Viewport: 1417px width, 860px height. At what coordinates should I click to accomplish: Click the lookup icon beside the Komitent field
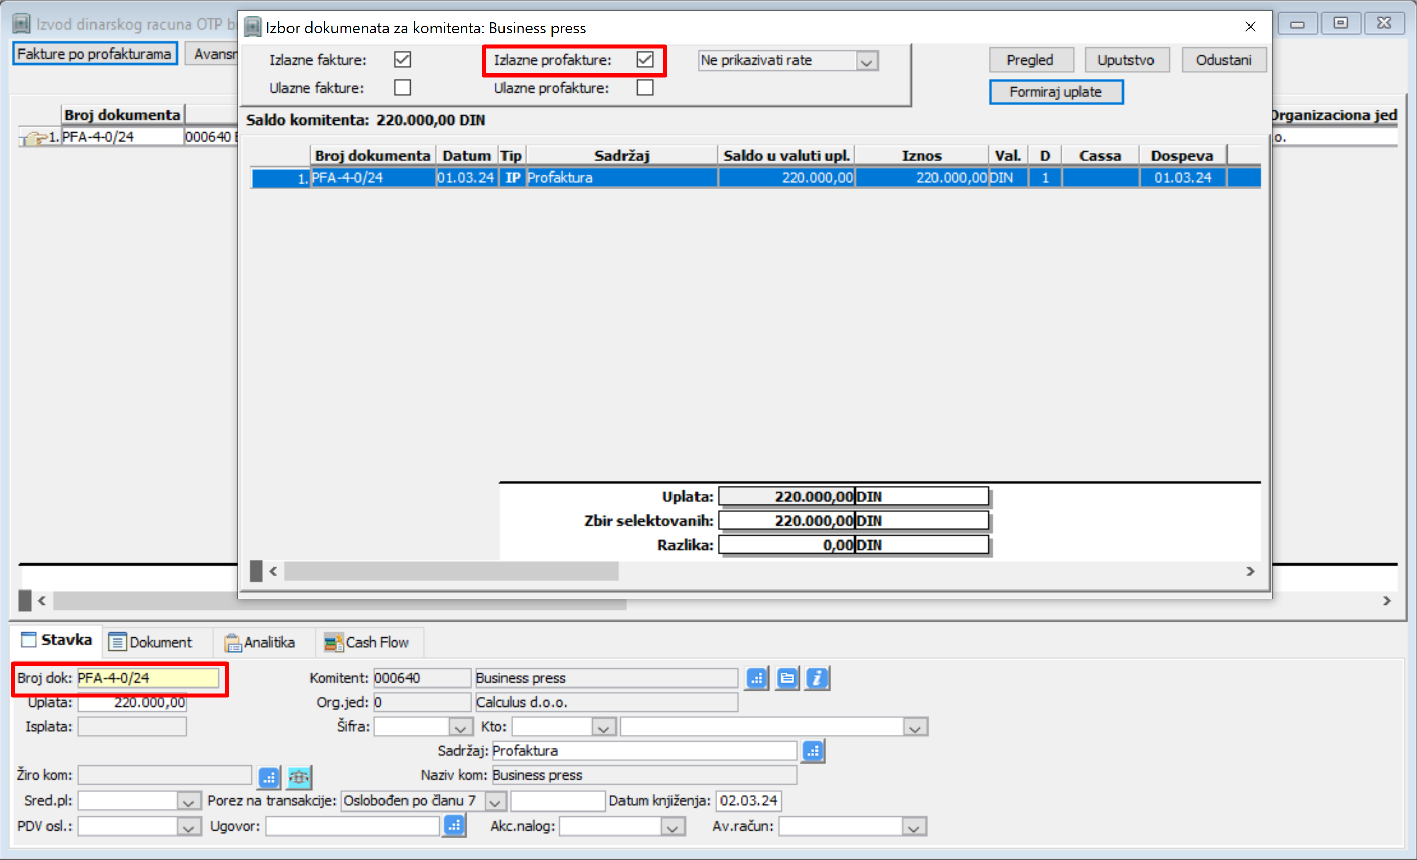coord(757,678)
